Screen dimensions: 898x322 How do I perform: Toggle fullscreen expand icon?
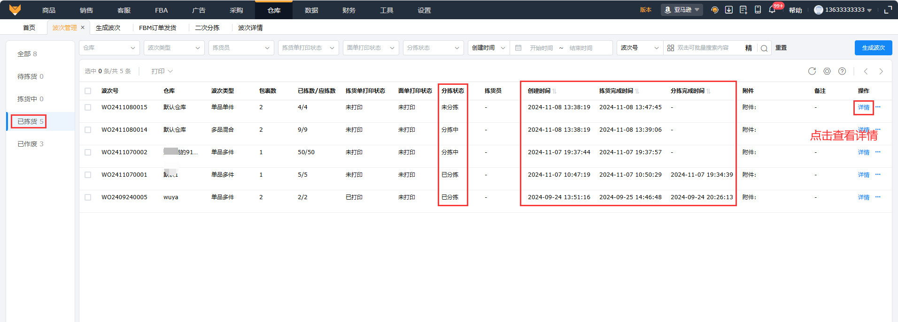[888, 10]
